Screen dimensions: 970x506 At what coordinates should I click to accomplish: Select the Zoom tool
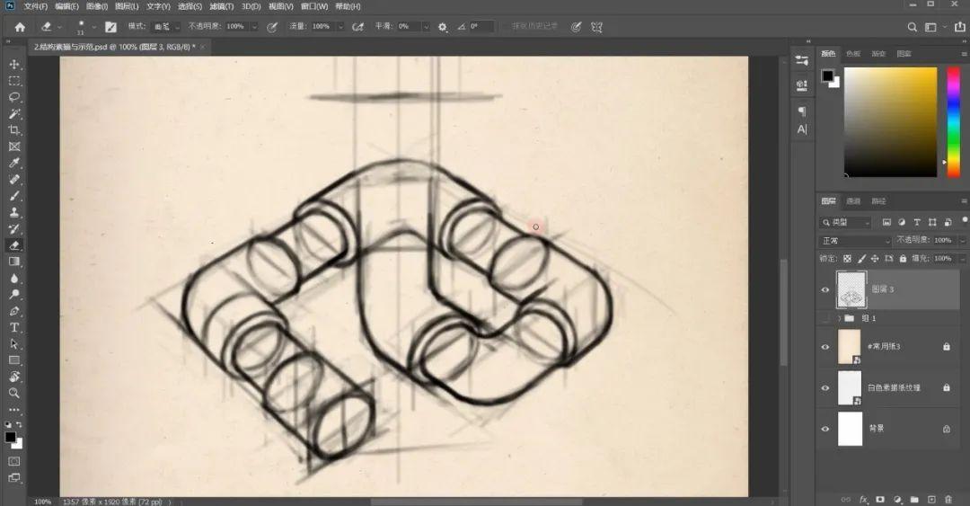point(14,393)
